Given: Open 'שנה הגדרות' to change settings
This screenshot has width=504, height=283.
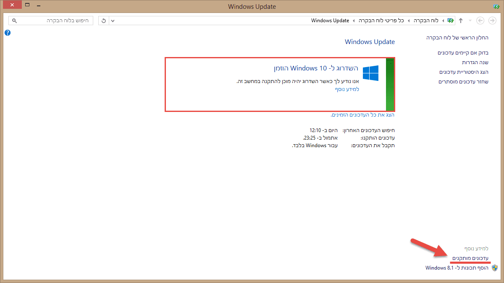Looking at the screenshot, I should pos(475,62).
